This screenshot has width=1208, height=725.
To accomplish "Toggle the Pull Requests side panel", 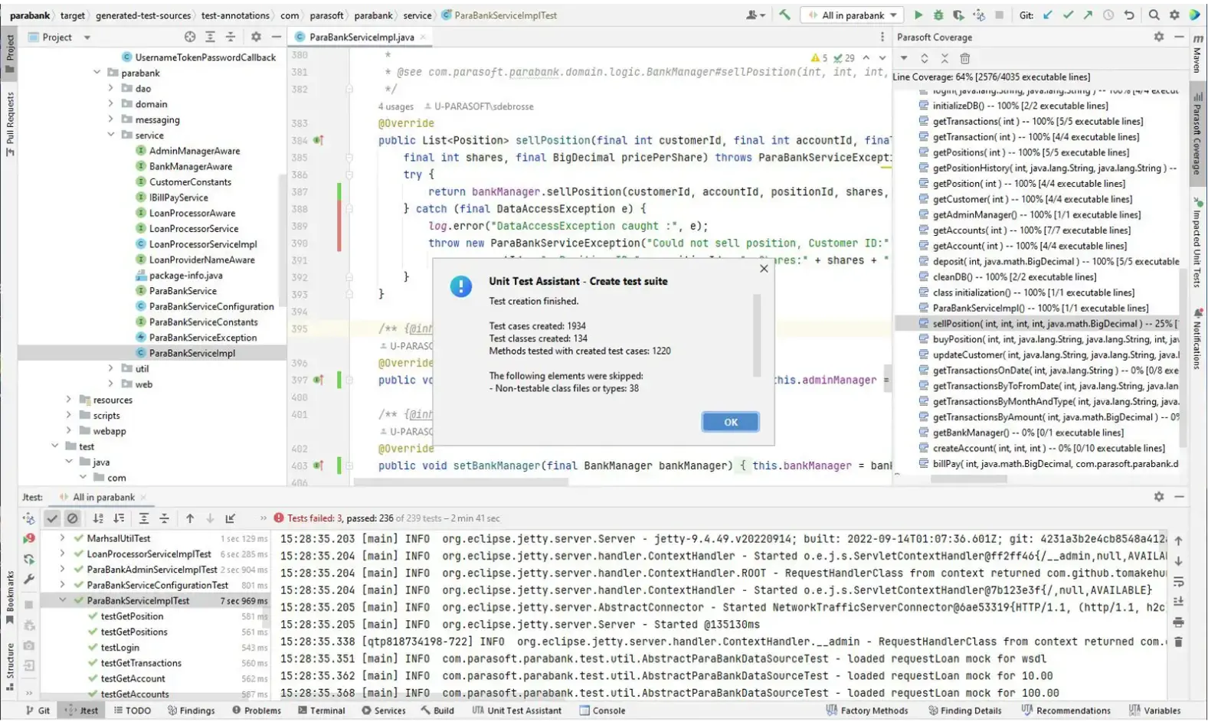I will pyautogui.click(x=9, y=124).
